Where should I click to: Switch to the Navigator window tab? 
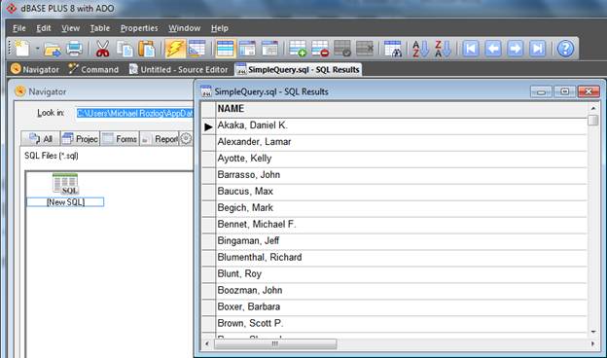[35, 69]
